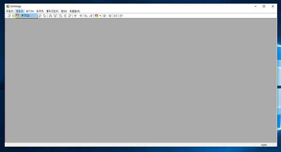Click Copy Right and Advance icon

(86, 16)
